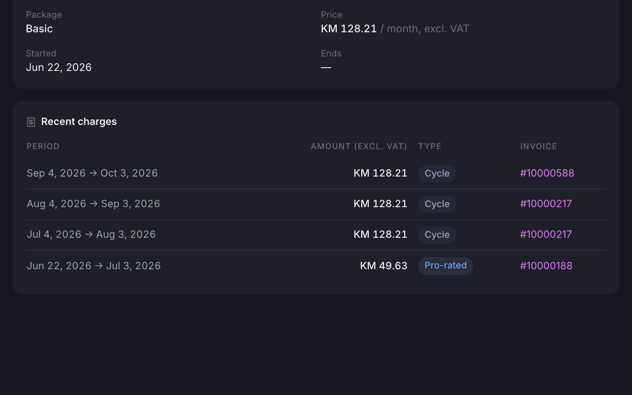Click the Cycle badge in the Jul 4 row
632x395 pixels.
tap(437, 235)
